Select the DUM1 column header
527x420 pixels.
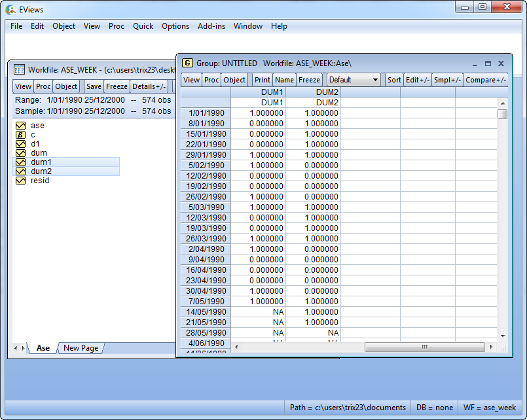pos(258,92)
